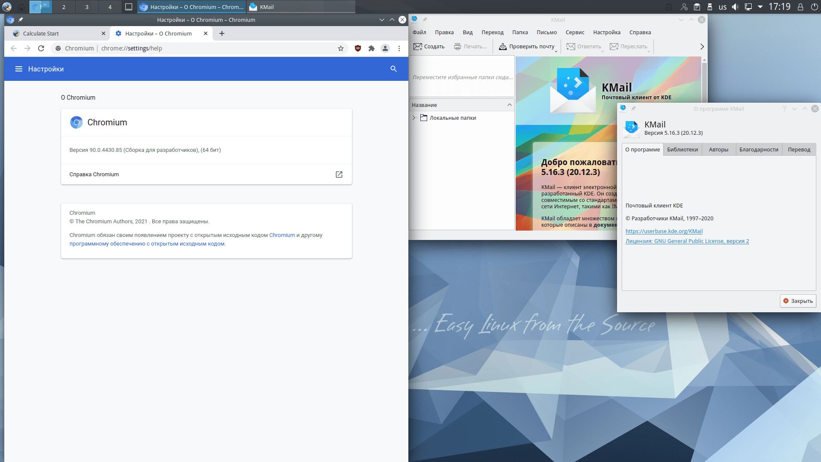Open the user status tray icon
This screenshot has height=462, width=821.
coord(684,7)
